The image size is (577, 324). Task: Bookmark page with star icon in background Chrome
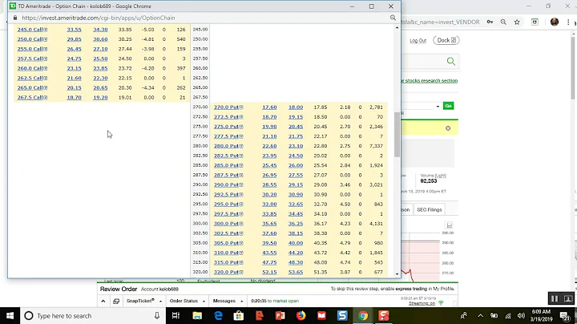point(517,22)
